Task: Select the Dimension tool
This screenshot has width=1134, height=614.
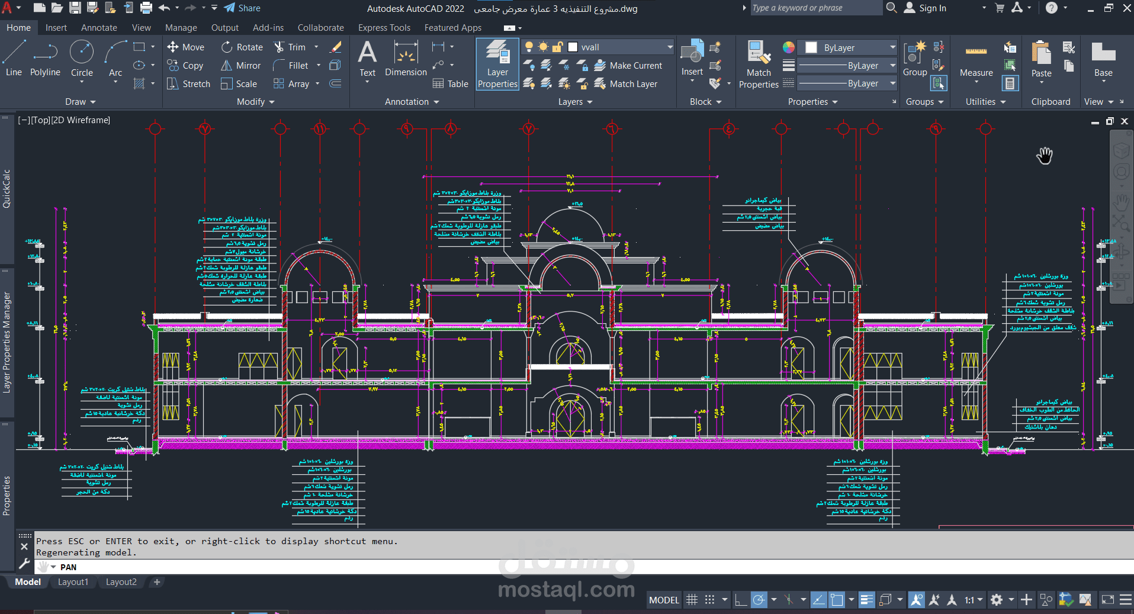Action: [406, 58]
